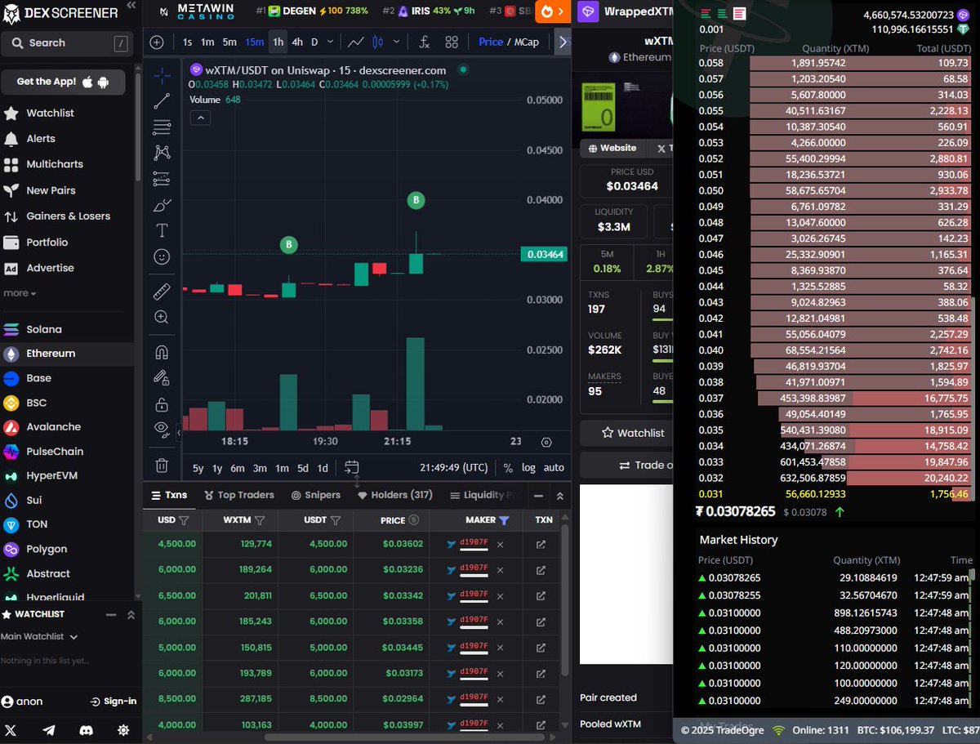Open Discord link in sidebar footer
The height and width of the screenshot is (744, 980).
(86, 730)
